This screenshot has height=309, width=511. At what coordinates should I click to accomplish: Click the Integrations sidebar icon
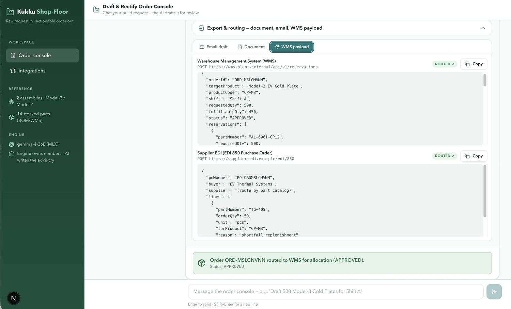(x=13, y=71)
